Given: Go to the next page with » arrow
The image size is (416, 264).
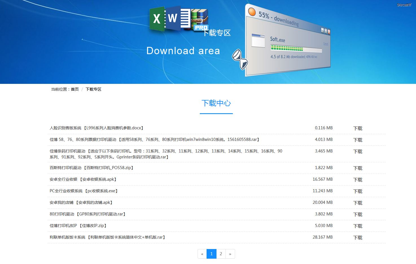Looking at the screenshot, I should pyautogui.click(x=230, y=254).
